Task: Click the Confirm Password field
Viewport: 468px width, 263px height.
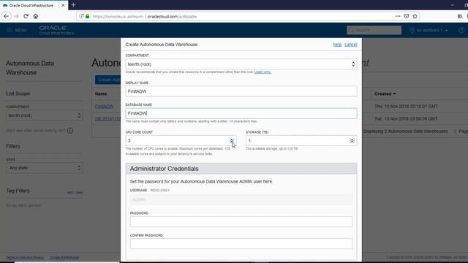Action: pyautogui.click(x=241, y=243)
